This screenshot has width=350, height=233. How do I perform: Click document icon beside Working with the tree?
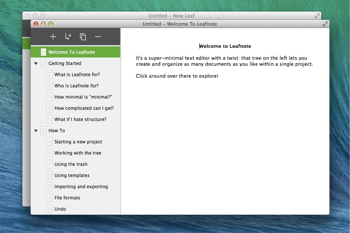pos(49,153)
